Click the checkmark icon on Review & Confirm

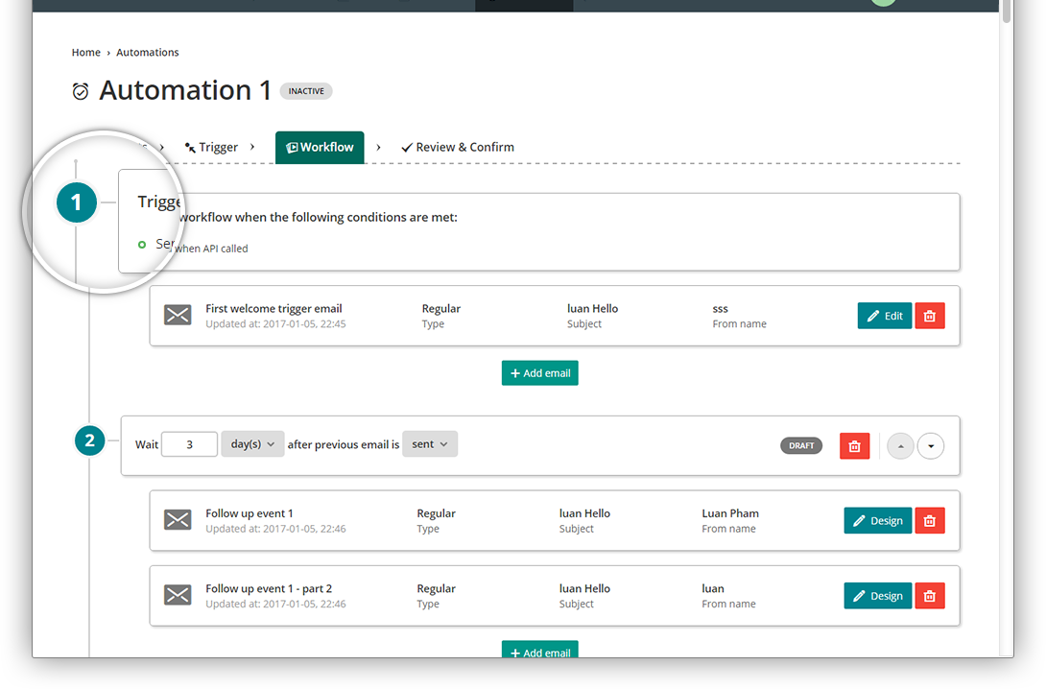(x=406, y=148)
